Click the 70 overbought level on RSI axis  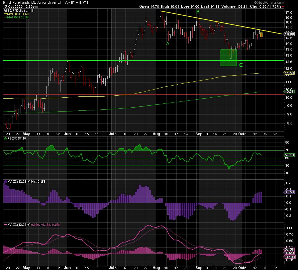click(x=287, y=150)
